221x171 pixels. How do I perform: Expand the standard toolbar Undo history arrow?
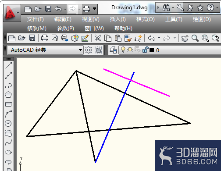click(159, 38)
